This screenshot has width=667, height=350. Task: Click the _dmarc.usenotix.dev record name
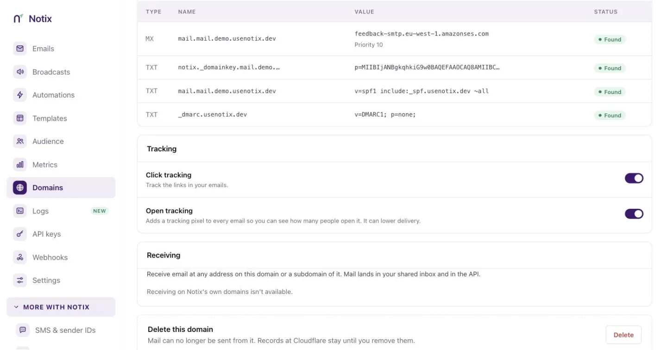click(213, 114)
